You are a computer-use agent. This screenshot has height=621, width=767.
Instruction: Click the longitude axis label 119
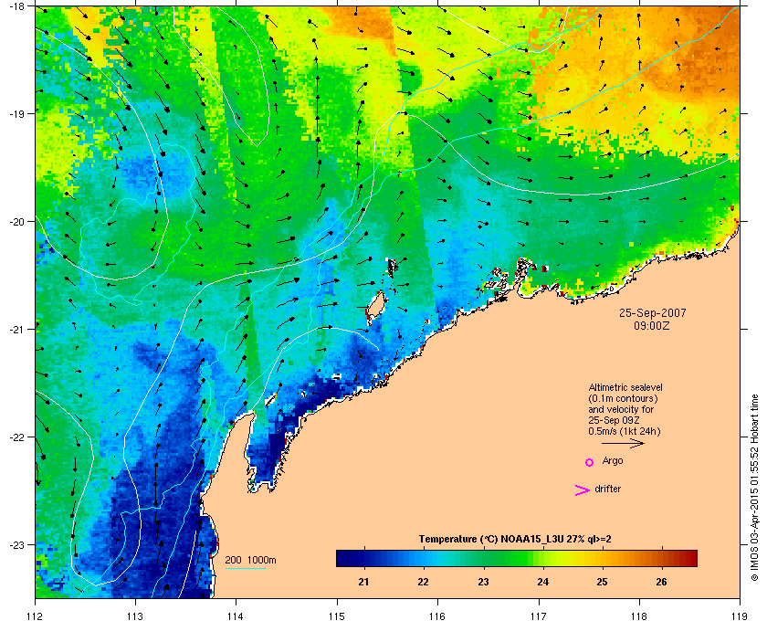(741, 616)
